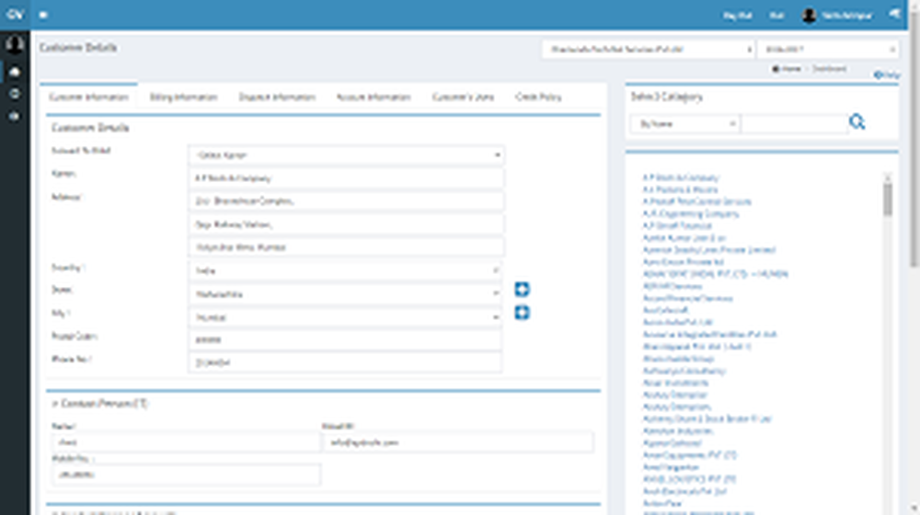Viewport: 920px width, 515px height.
Task: Add a new state with the plus icon
Action: pos(522,289)
